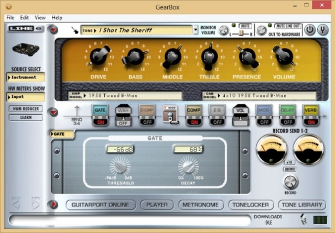Select the Comp effect pedal

(x=194, y=115)
